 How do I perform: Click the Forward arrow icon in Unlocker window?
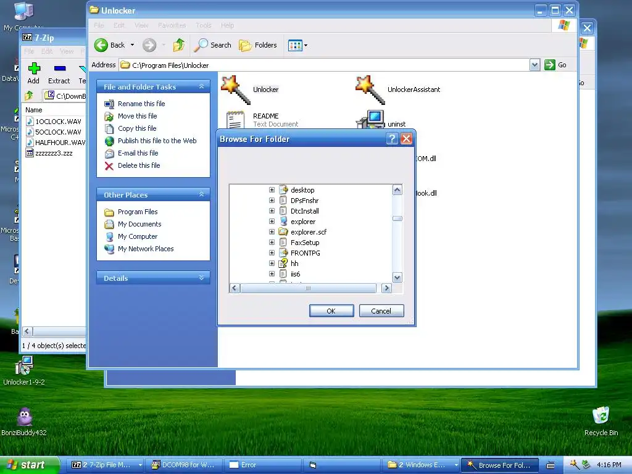(x=149, y=45)
